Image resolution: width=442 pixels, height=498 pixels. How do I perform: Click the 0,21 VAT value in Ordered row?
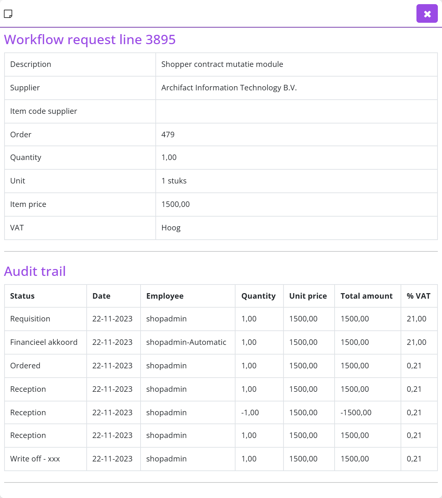414,366
